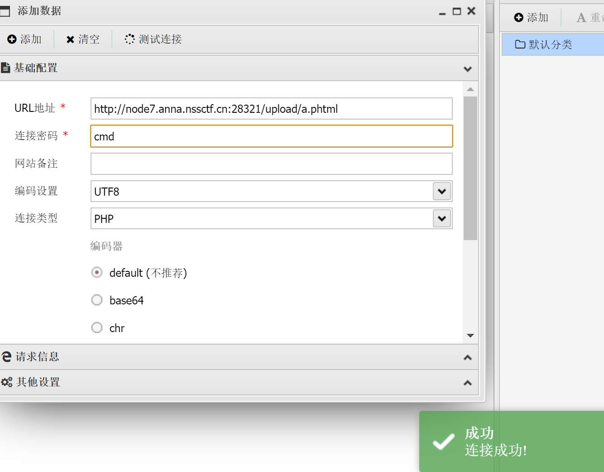604x472 pixels.
Task: Focus the 连接密码 field containing cmd
Action: click(272, 136)
